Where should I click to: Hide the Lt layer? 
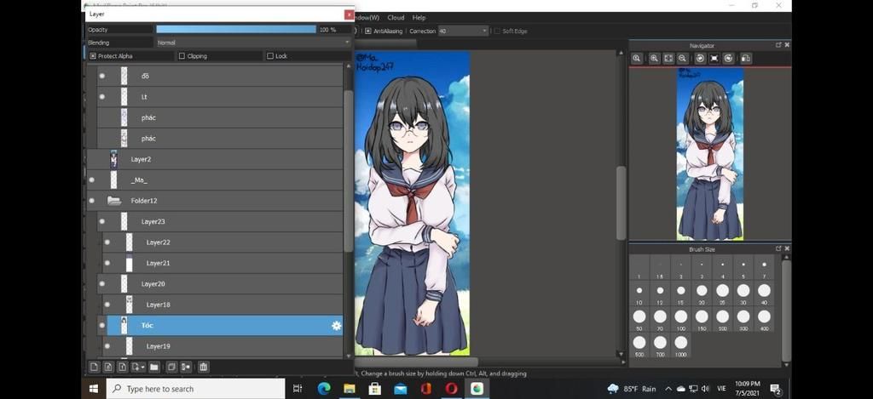pos(102,97)
